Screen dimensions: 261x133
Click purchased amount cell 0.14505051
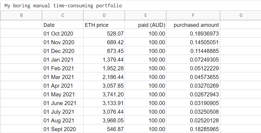(193, 42)
